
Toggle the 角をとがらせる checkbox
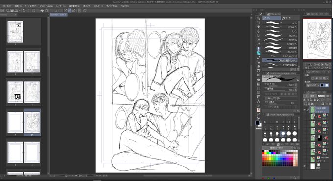(266, 98)
